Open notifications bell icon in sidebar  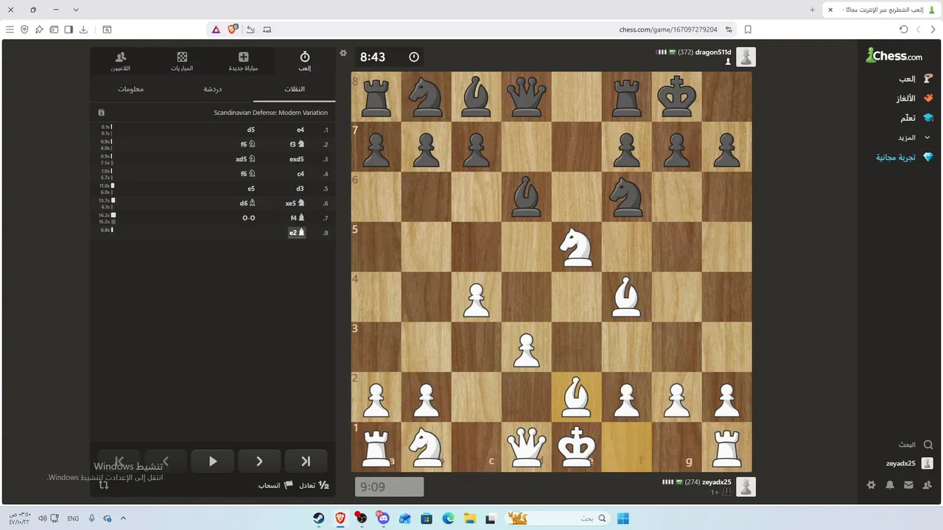(x=890, y=485)
